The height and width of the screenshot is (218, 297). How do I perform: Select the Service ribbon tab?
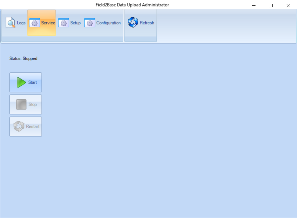pos(42,23)
